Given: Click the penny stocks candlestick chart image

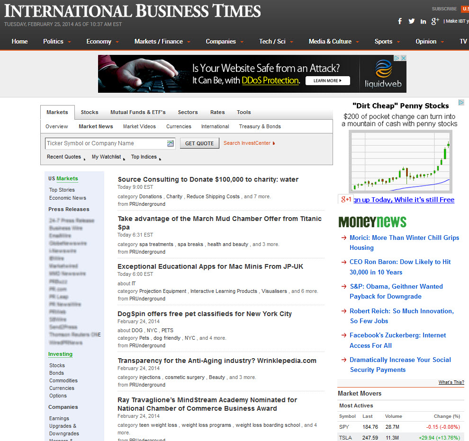Looking at the screenshot, I should point(400,161).
